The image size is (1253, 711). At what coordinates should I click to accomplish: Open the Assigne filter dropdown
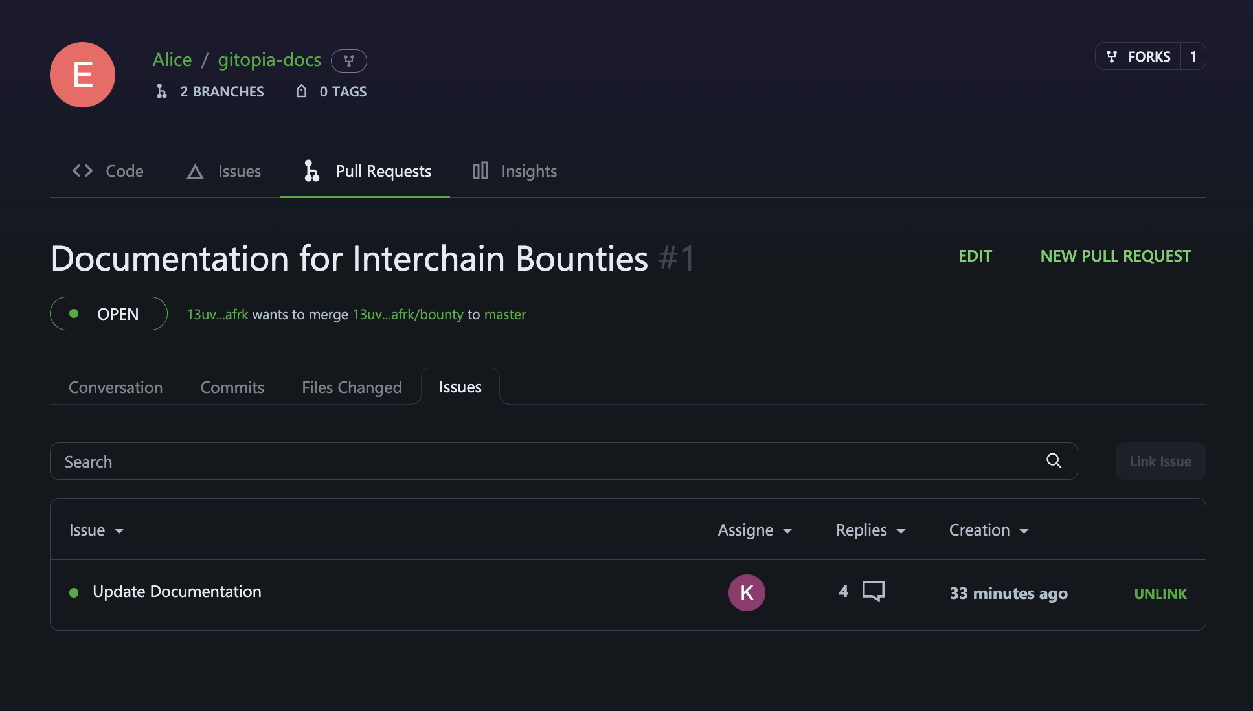787,531
